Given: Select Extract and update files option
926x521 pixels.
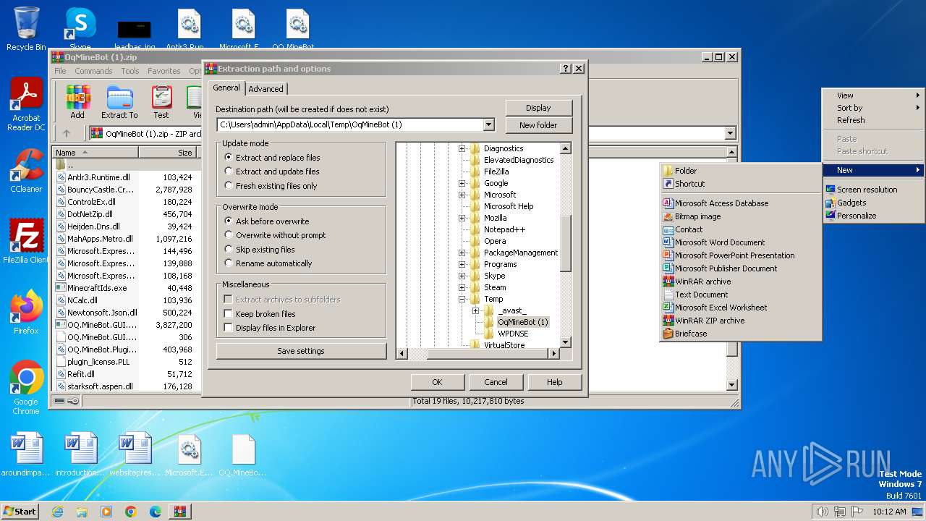Looking at the screenshot, I should coord(229,171).
